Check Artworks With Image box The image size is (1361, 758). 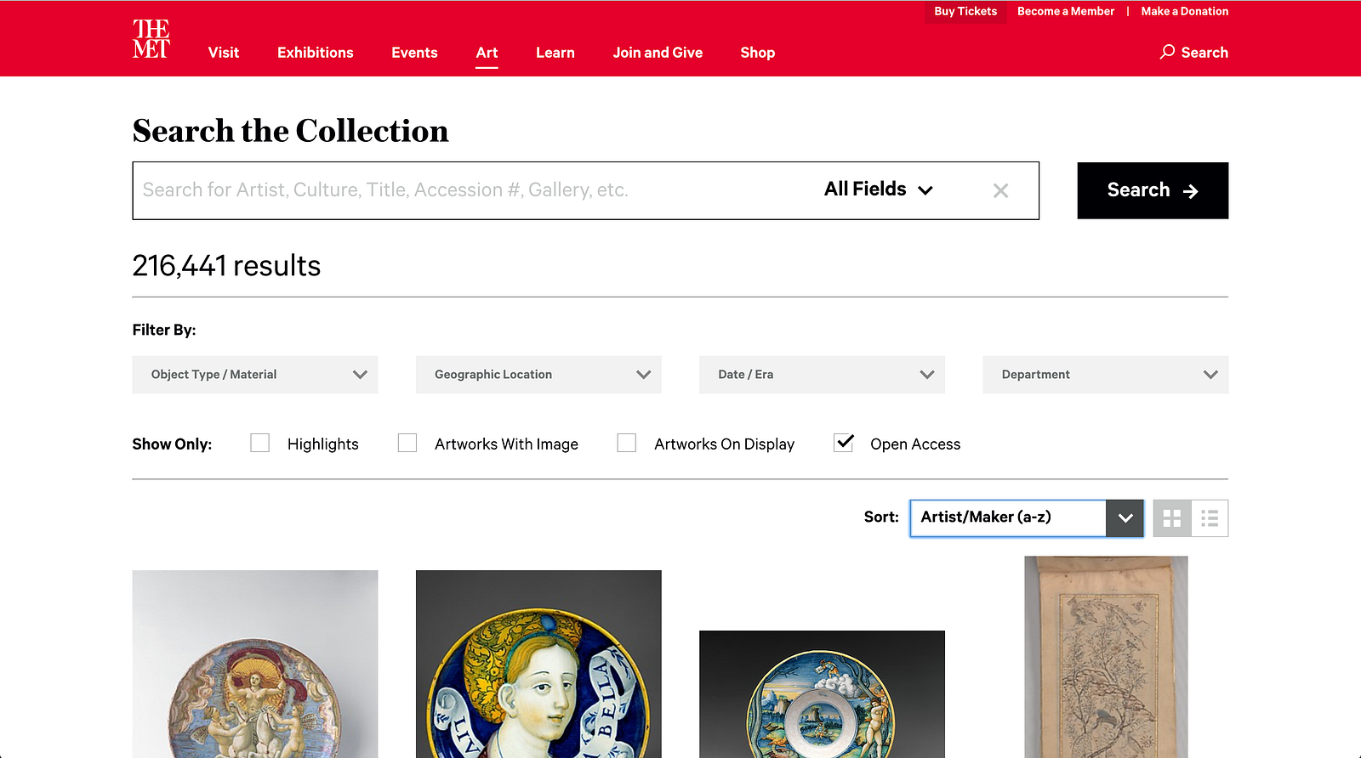(407, 443)
